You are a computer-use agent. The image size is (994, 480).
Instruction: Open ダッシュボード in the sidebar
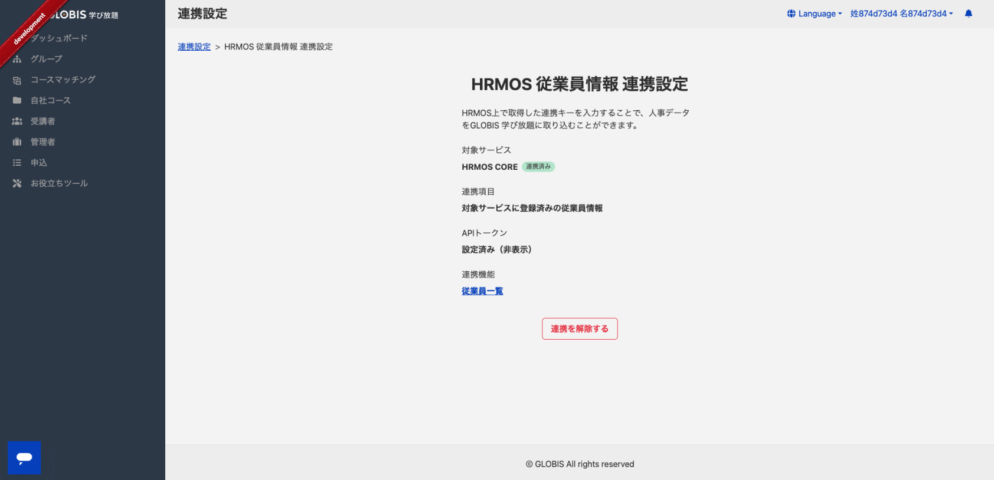[x=59, y=38]
